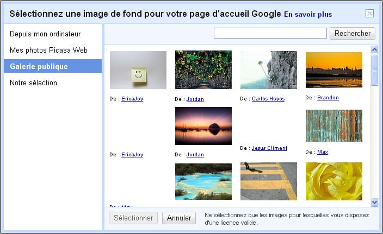Close the background image dialog
Viewport: 383px width, 234px height.
(369, 14)
